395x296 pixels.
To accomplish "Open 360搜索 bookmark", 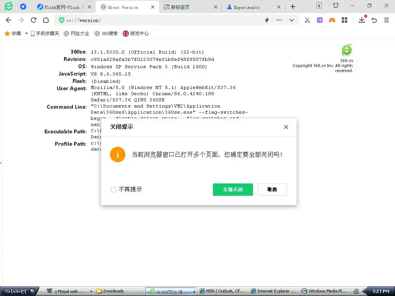I will [106, 33].
